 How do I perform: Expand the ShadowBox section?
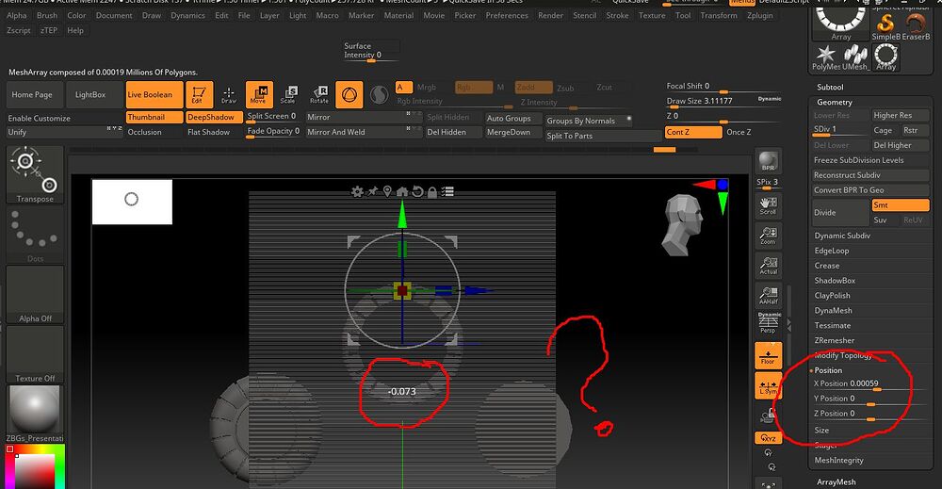tap(835, 281)
